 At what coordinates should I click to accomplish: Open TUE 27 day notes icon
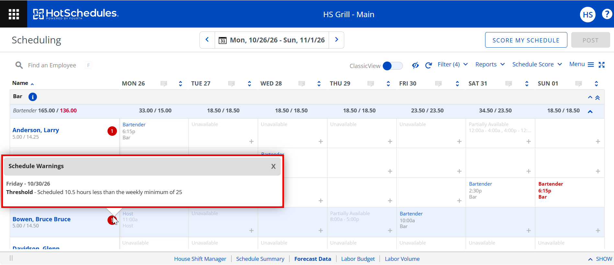click(232, 84)
